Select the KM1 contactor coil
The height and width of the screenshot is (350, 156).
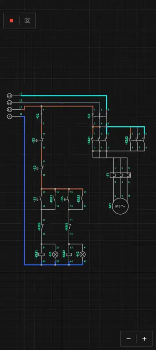pyautogui.click(x=41, y=254)
